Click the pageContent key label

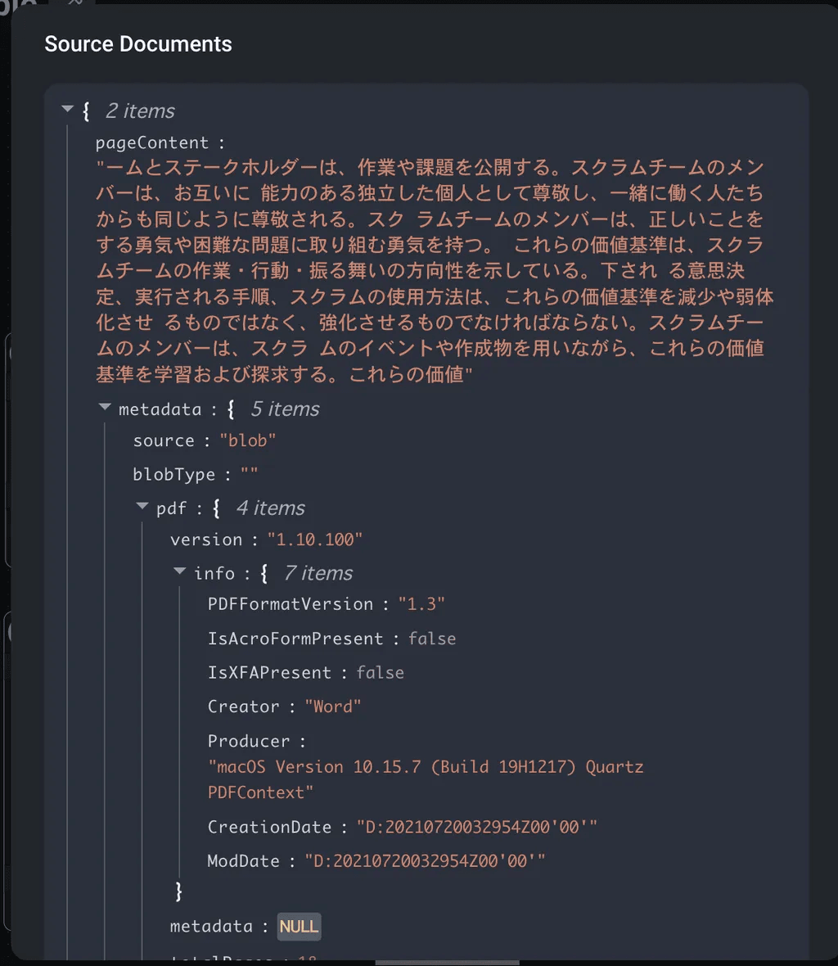pyautogui.click(x=152, y=143)
